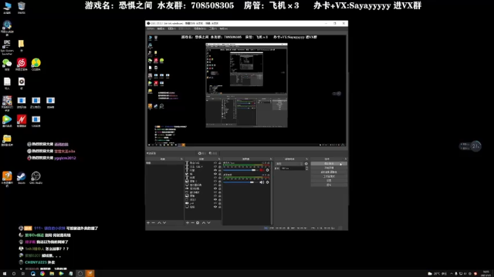
Task: Select the first scene in the Scenes list
Action: coord(164,163)
